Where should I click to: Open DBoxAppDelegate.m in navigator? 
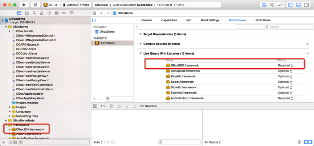(x=30, y=98)
